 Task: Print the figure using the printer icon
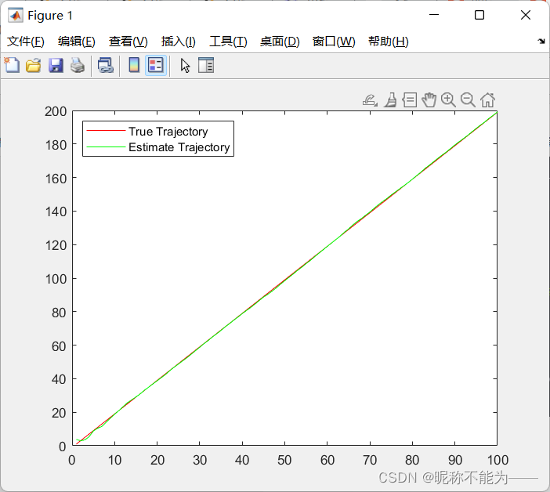(x=78, y=66)
